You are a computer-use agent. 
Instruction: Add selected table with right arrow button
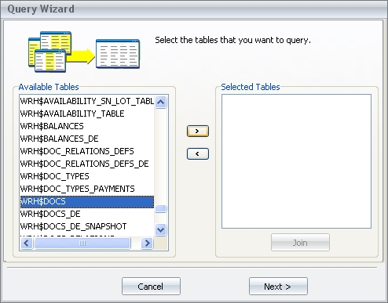pos(198,131)
